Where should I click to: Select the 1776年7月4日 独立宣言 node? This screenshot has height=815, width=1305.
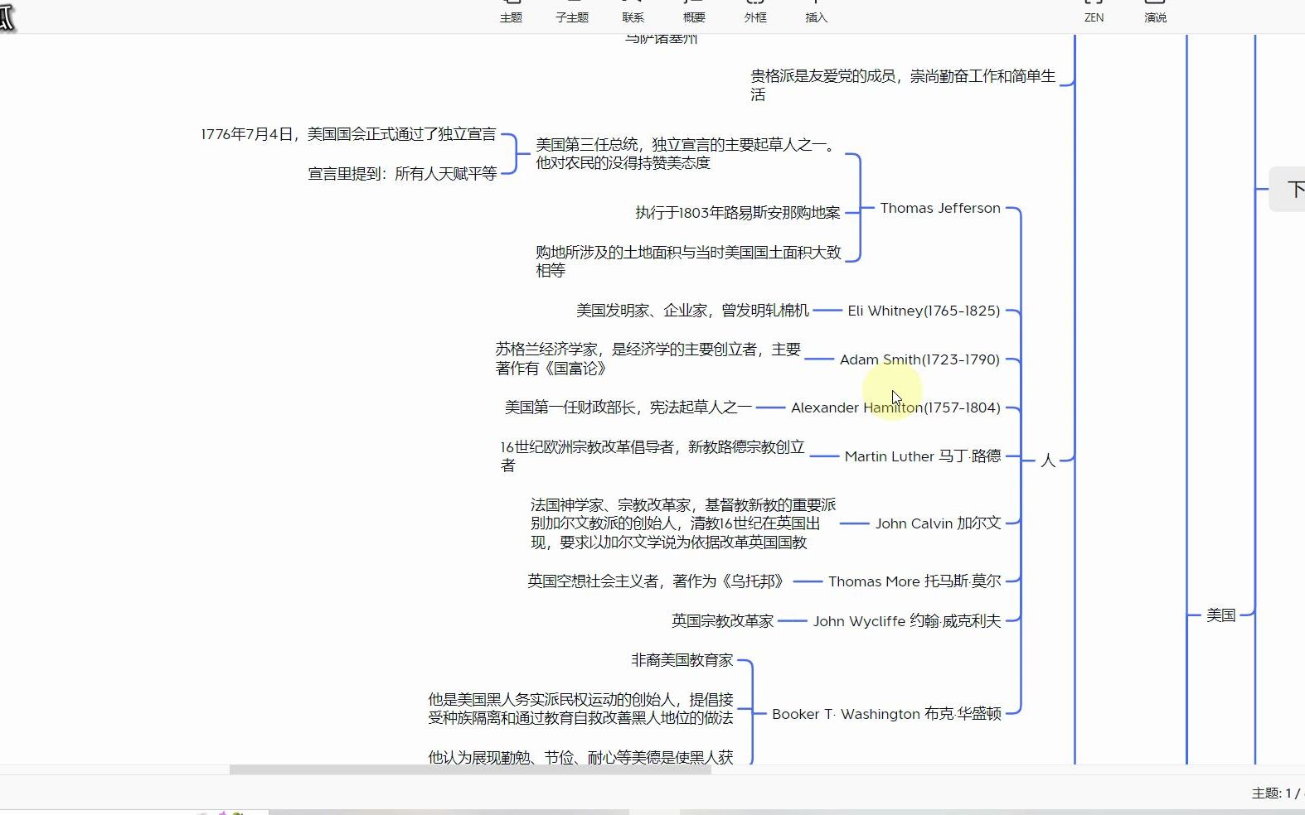[x=348, y=134]
